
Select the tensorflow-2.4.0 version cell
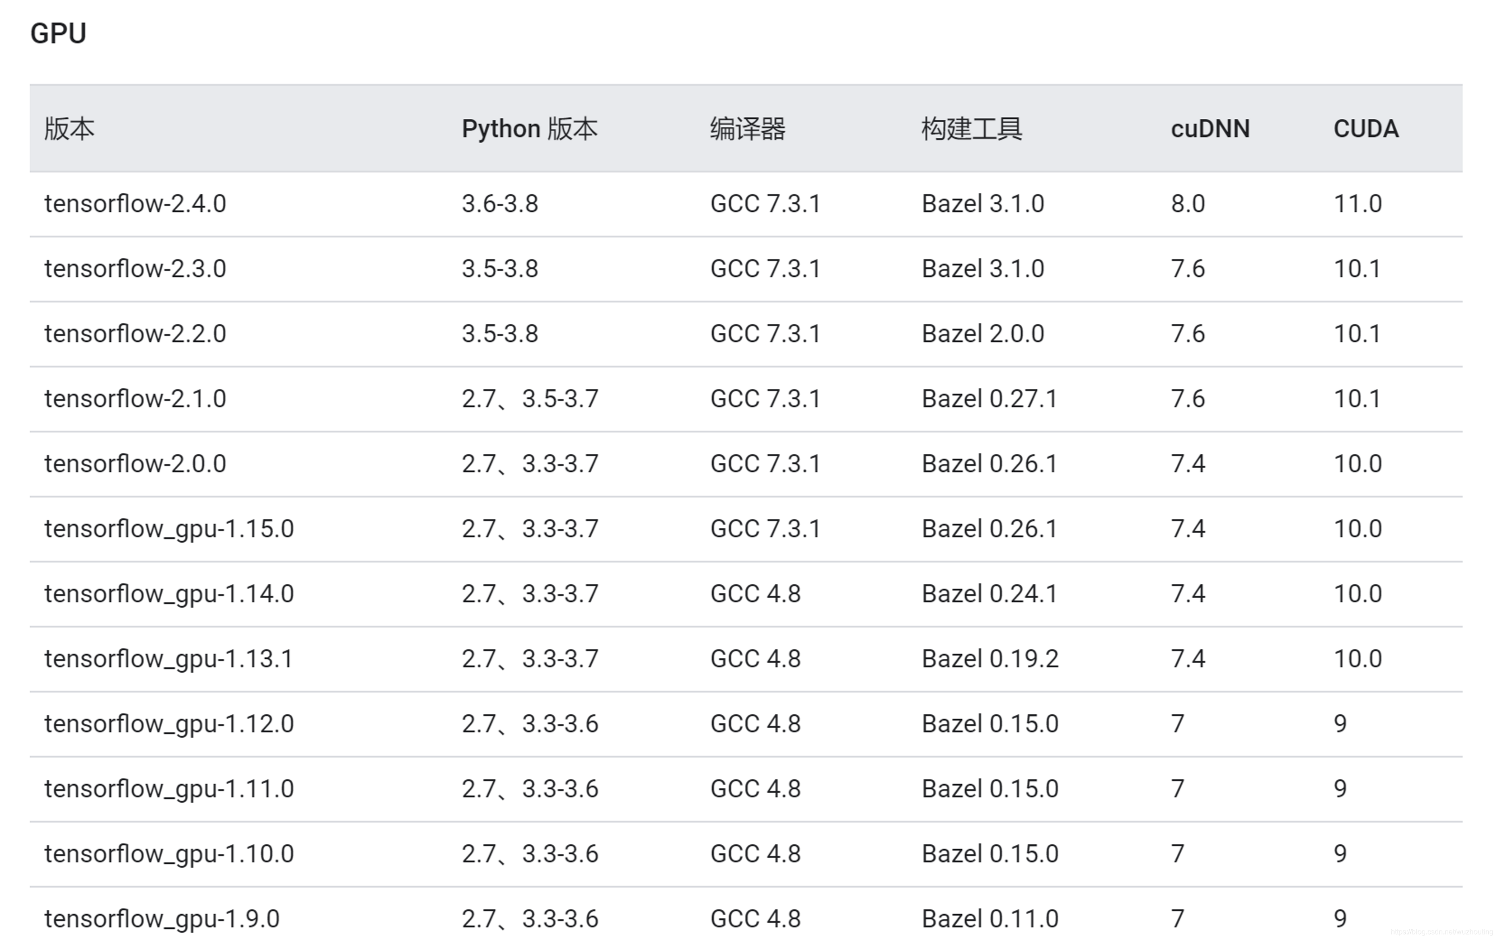pos(135,204)
